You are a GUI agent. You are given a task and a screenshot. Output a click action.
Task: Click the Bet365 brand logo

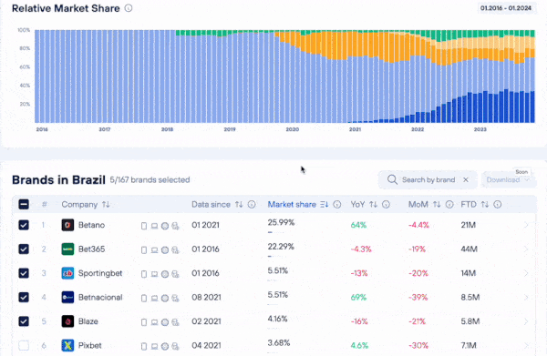[x=67, y=249]
